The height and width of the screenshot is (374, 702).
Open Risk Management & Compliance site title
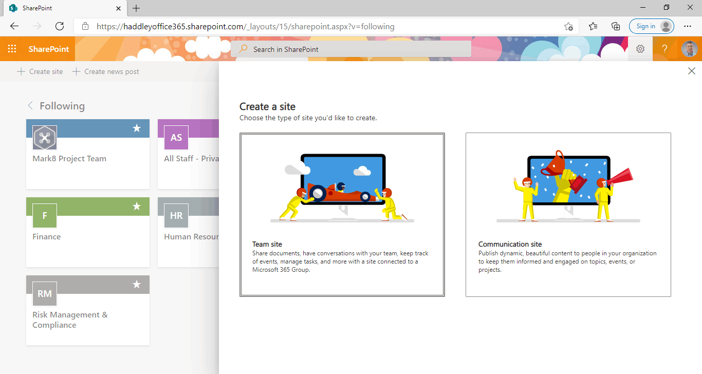point(70,320)
